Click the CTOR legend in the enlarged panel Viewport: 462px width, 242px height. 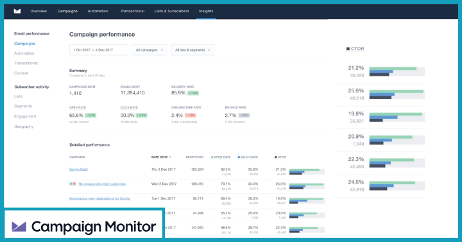point(355,49)
